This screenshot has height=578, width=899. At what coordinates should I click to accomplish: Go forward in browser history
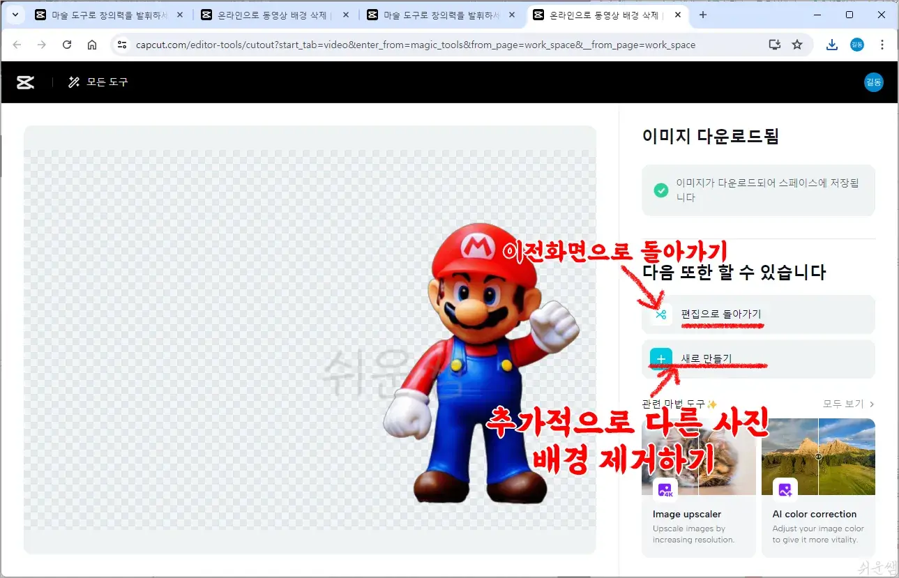tap(42, 45)
